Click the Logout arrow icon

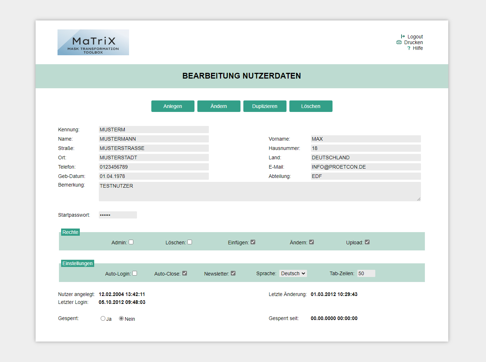(403, 37)
